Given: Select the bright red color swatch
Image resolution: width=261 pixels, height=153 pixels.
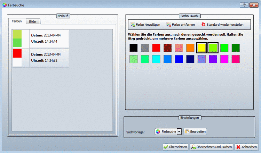Looking at the screenshot, I should [156, 48].
